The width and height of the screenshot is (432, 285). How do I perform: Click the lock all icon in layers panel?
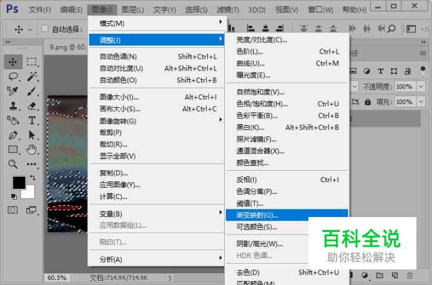click(x=368, y=102)
